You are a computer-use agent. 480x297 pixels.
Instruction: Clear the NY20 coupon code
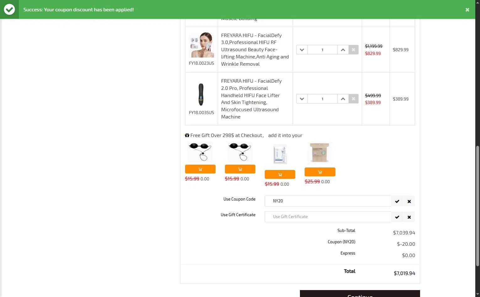pyautogui.click(x=409, y=201)
